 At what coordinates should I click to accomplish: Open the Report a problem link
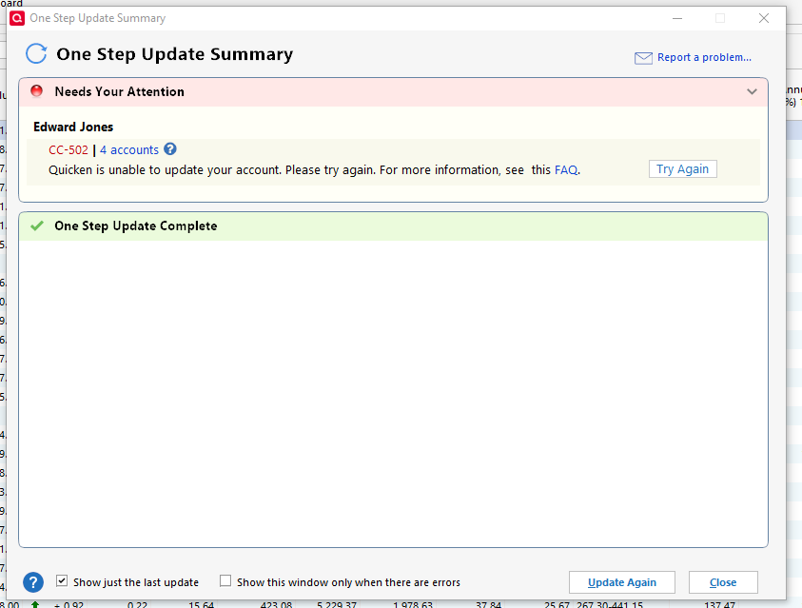pyautogui.click(x=704, y=57)
